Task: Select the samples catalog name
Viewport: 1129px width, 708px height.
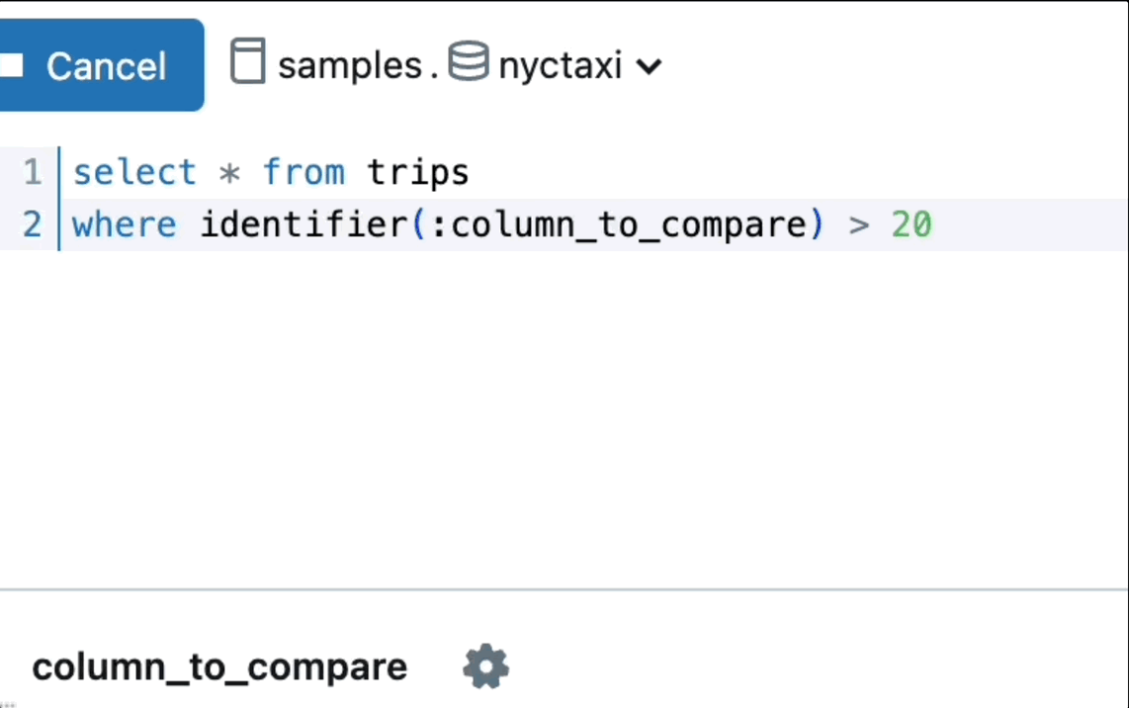Action: pyautogui.click(x=350, y=66)
